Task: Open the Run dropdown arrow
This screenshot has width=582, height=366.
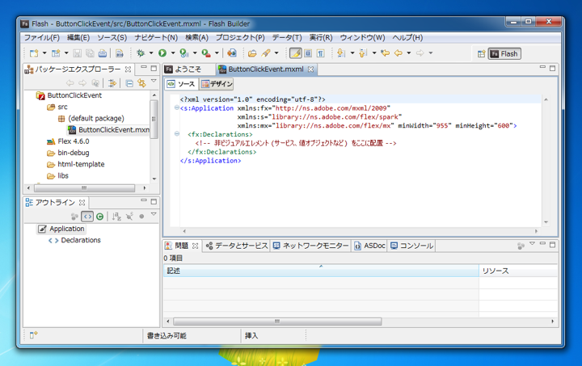Action: point(173,53)
